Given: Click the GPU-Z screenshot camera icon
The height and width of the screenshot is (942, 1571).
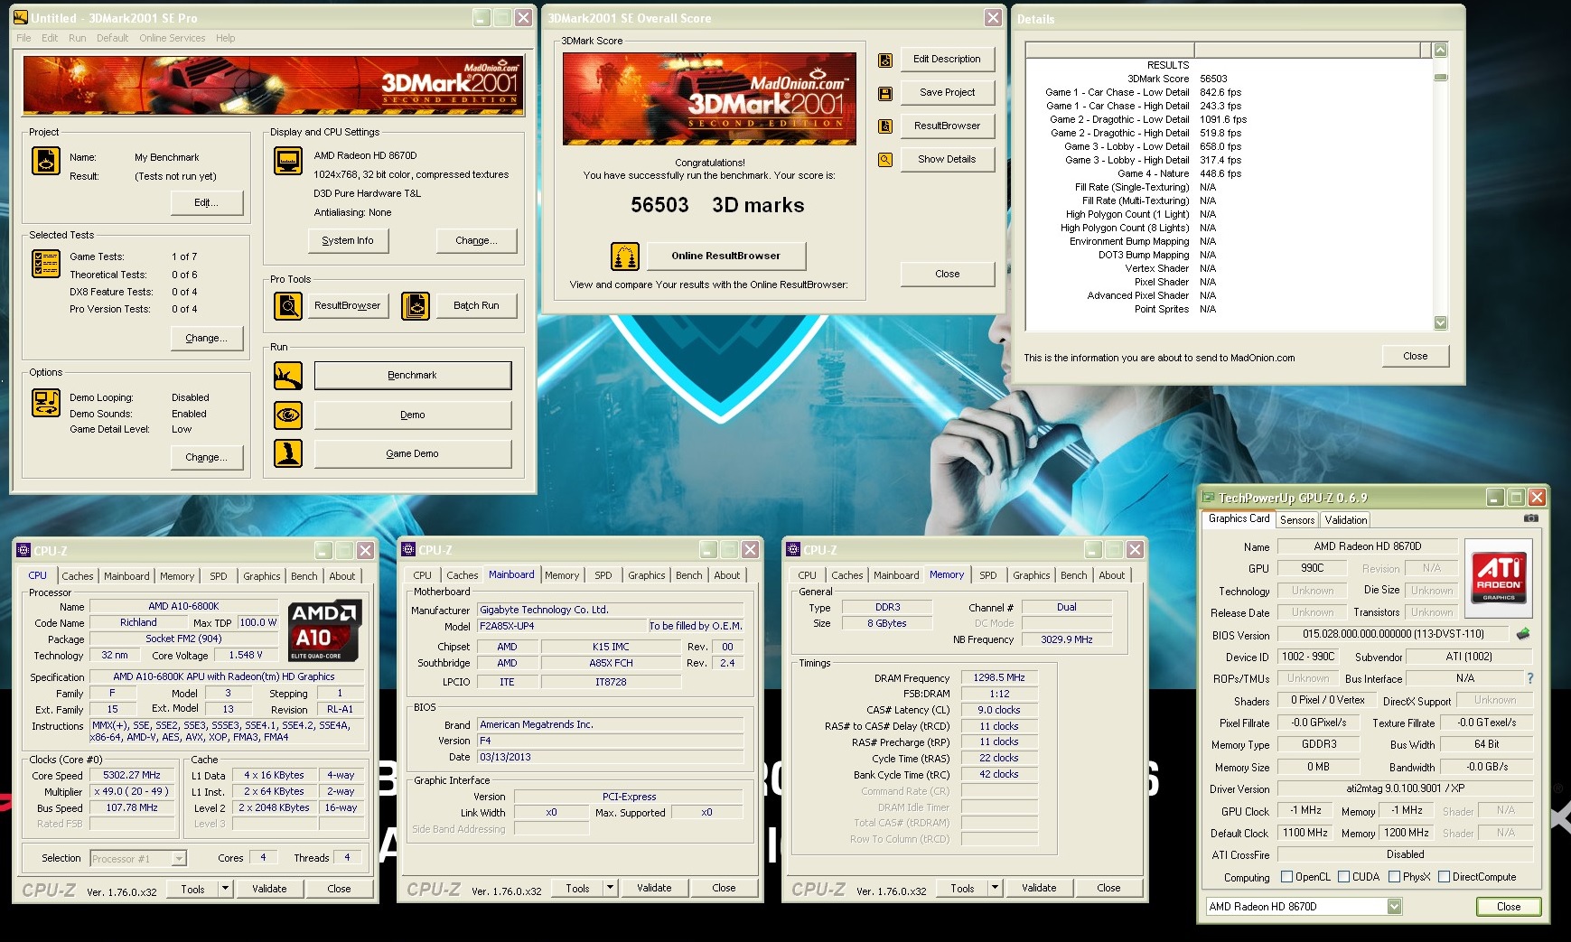Looking at the screenshot, I should point(1531,518).
